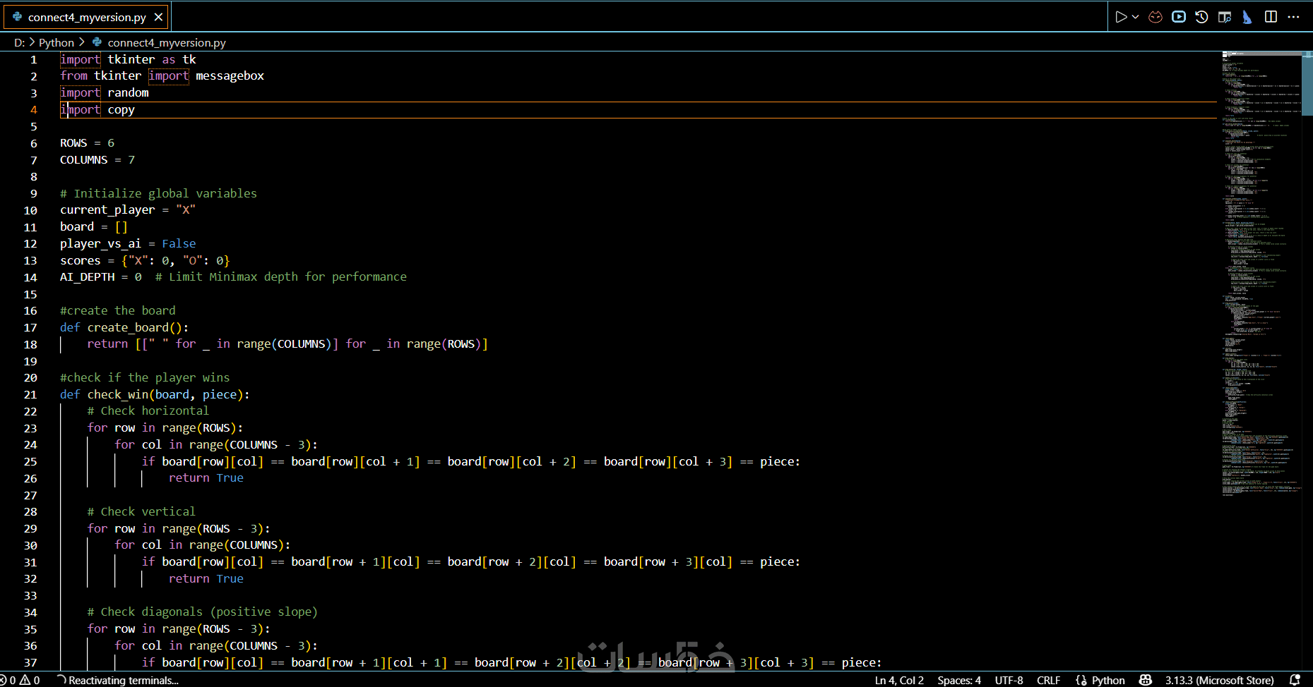Image resolution: width=1313 pixels, height=687 pixels.
Task: Click on 'COLUMNS = 7' in the code
Action: [x=97, y=160]
